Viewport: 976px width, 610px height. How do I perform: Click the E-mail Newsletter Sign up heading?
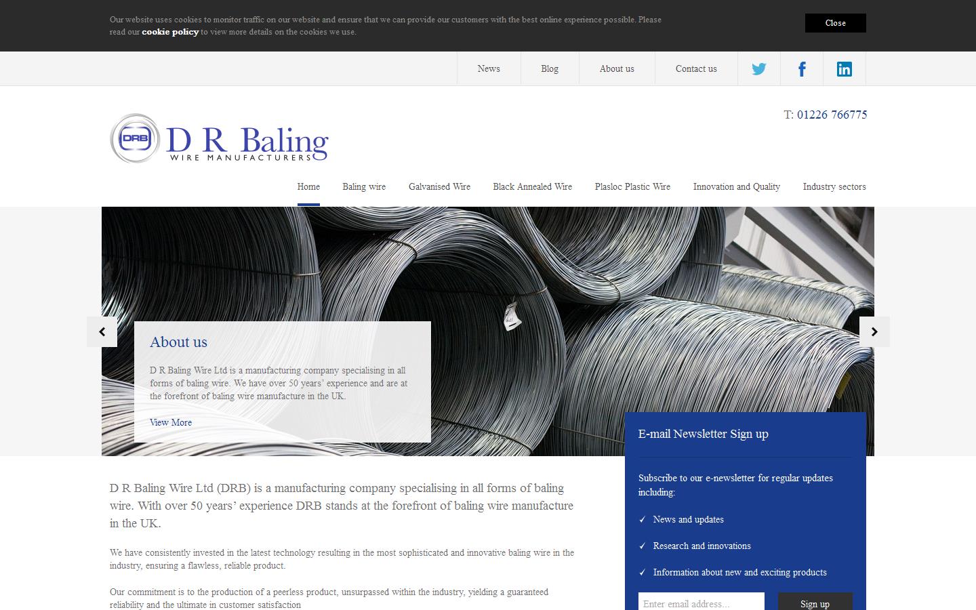(x=704, y=434)
